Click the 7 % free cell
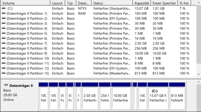This screenshot has height=112, width=201. point(183,8)
